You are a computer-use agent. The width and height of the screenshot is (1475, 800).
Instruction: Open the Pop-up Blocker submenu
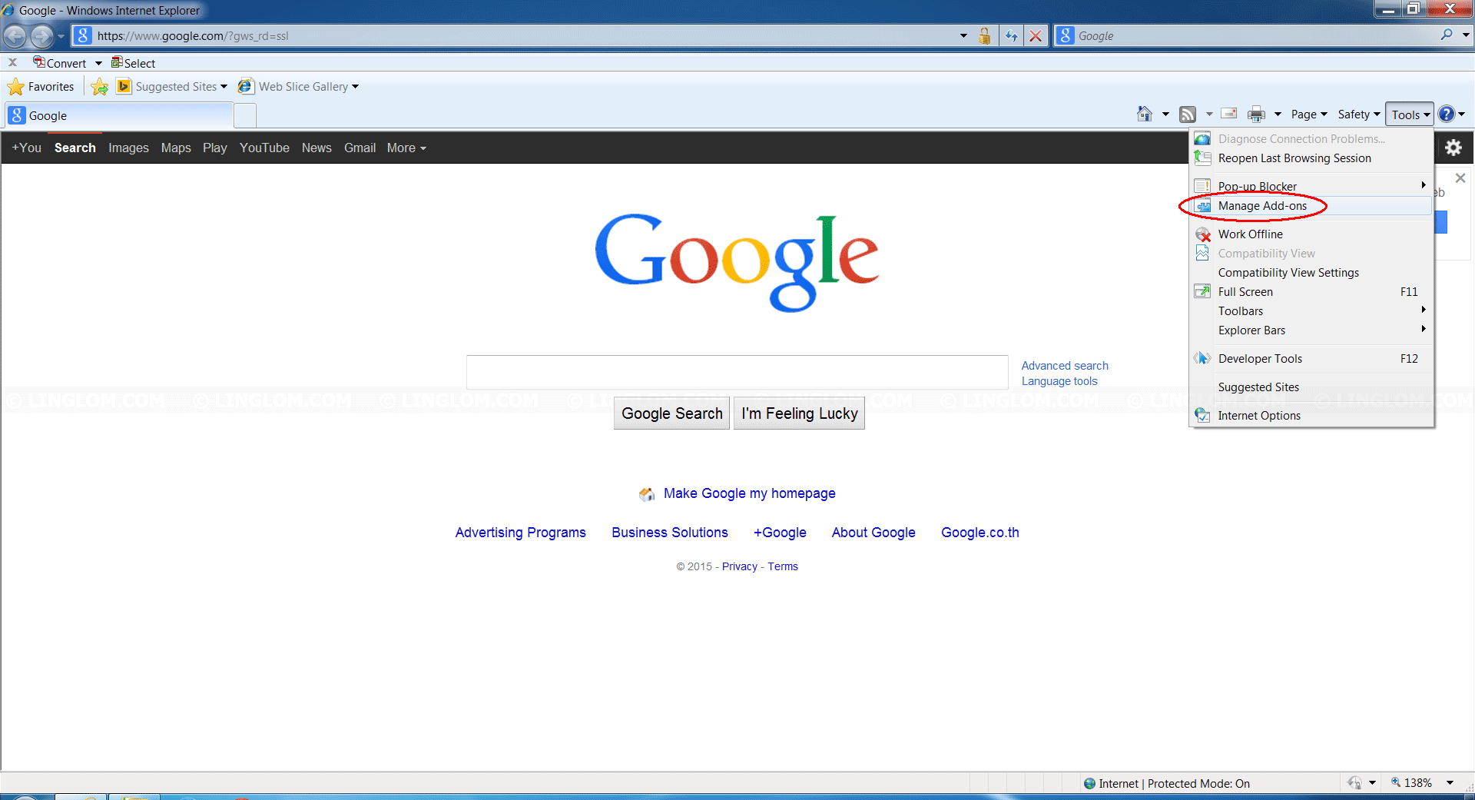[x=1311, y=187]
